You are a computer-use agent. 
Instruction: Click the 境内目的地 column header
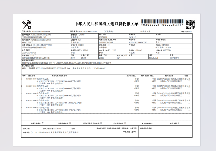[x=169, y=76]
